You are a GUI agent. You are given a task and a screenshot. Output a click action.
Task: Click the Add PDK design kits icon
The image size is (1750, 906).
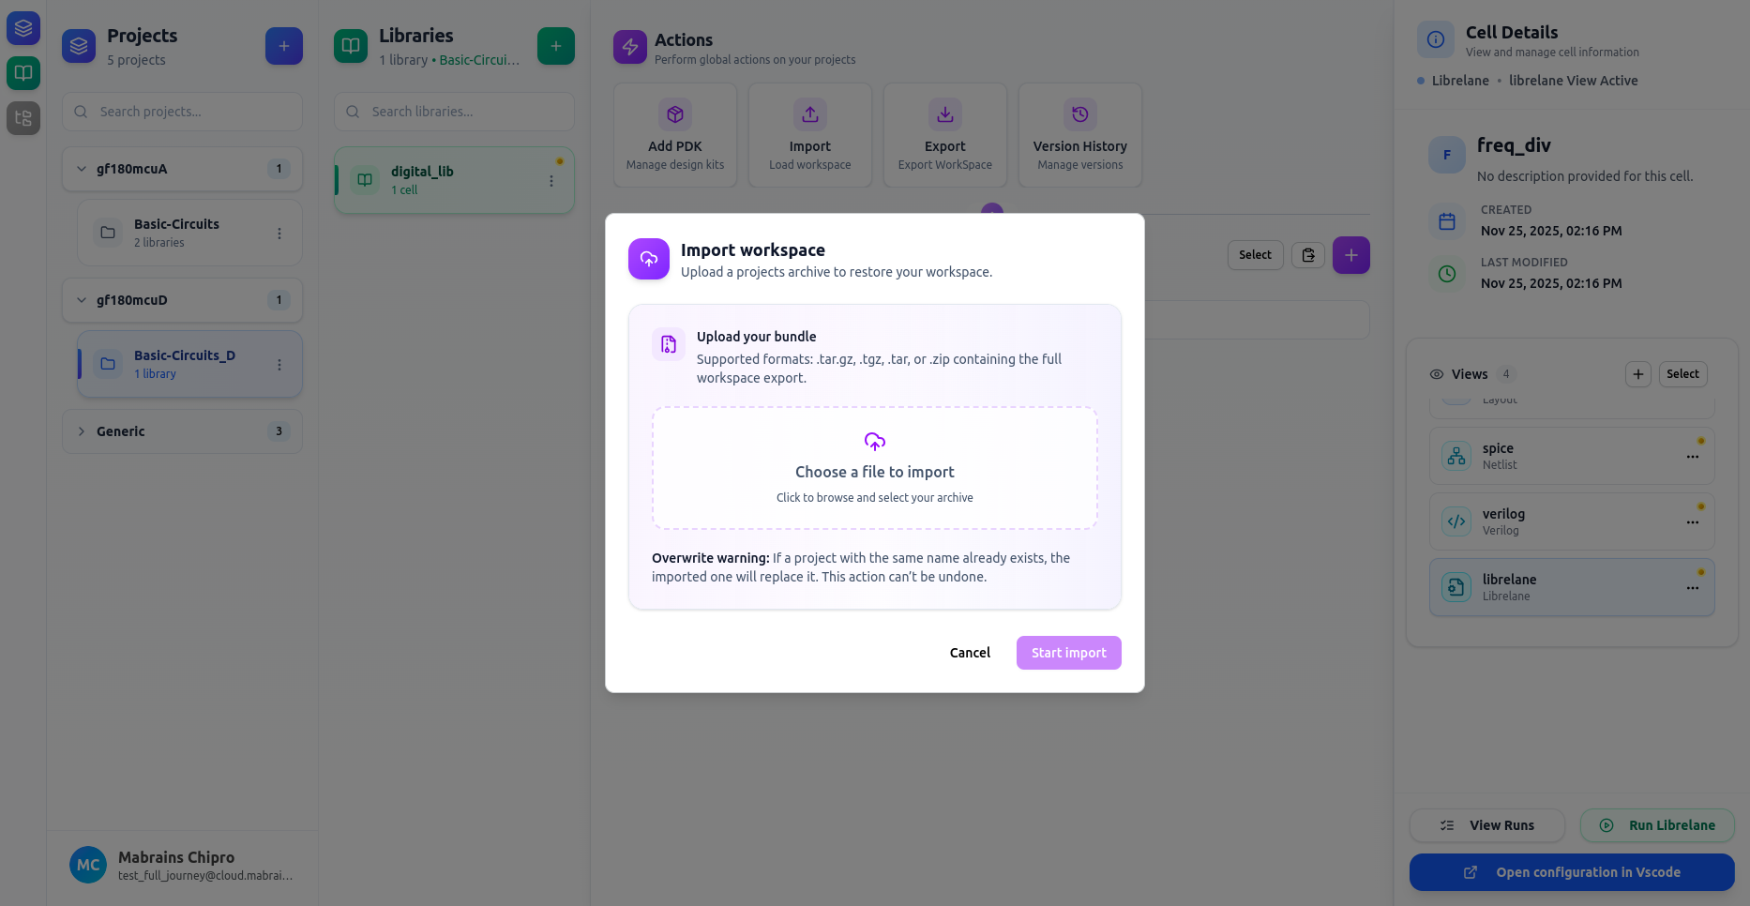pos(674,114)
